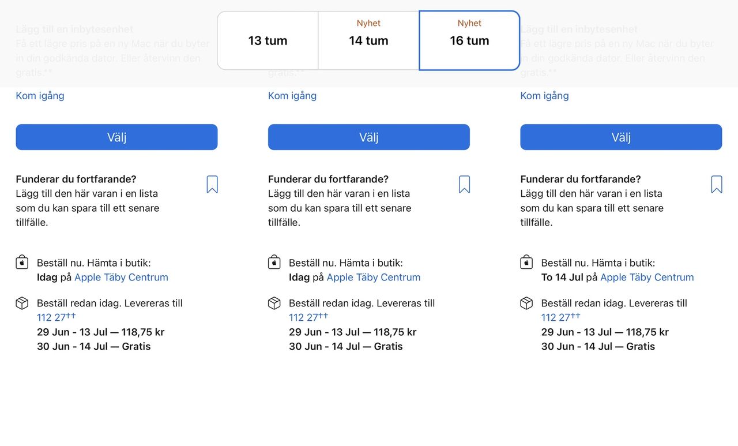This screenshot has width=738, height=446.
Task: Open the right Kom igång link
Action: [544, 96]
